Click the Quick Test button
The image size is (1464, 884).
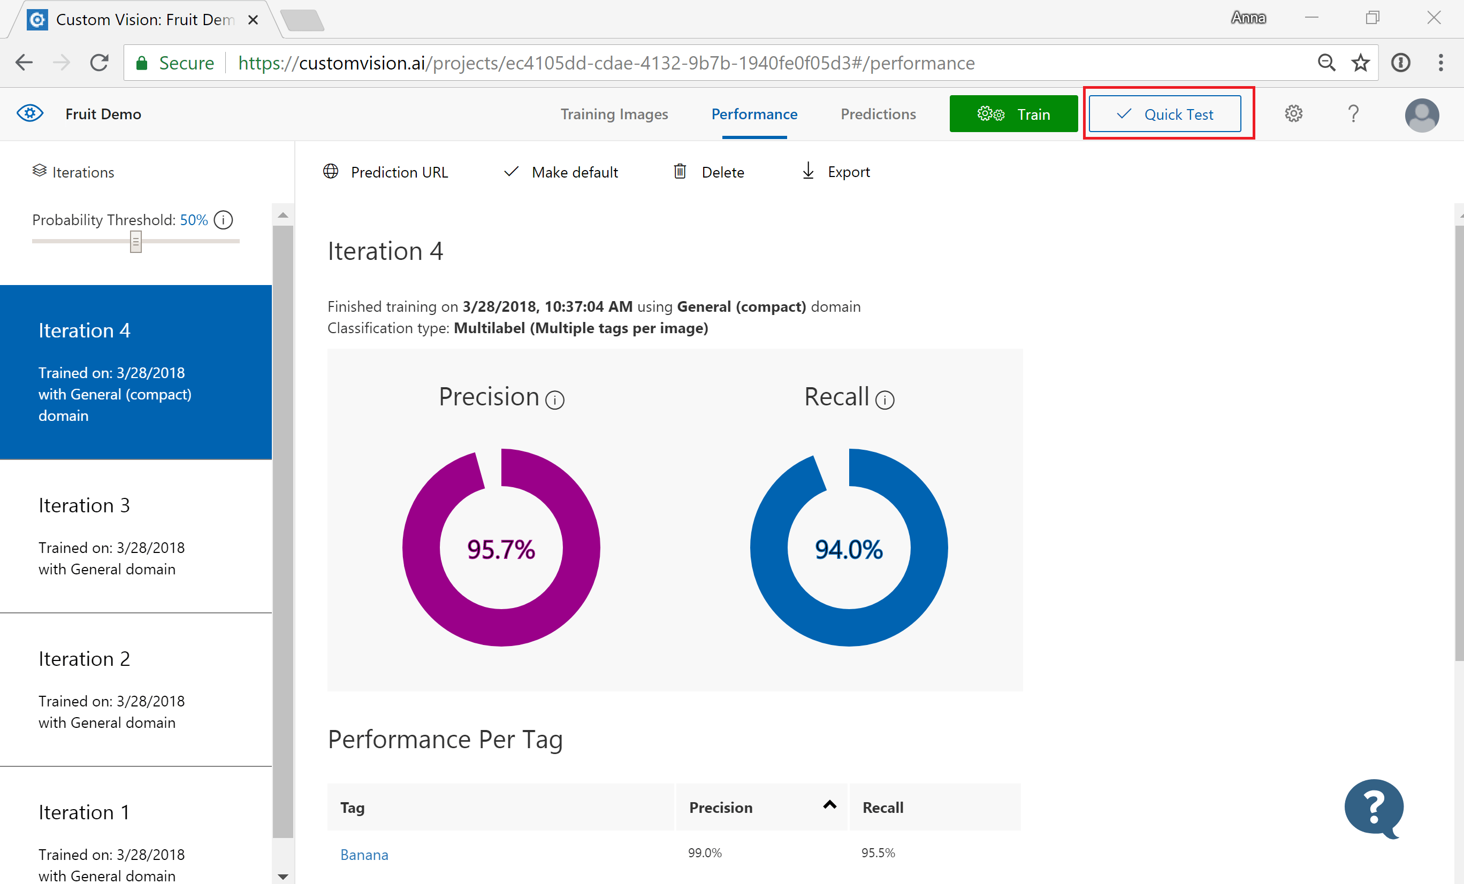(1165, 115)
